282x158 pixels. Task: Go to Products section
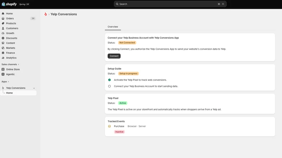point(11,23)
